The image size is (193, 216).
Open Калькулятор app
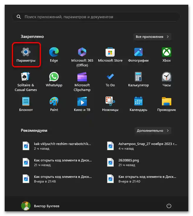click(138, 80)
